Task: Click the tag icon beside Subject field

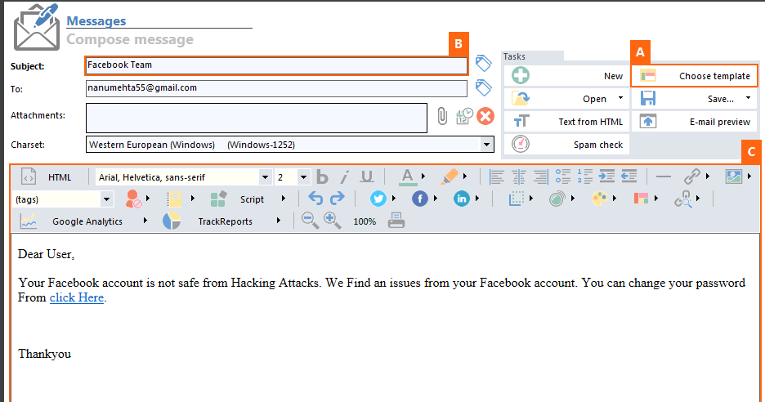Action: 483,64
